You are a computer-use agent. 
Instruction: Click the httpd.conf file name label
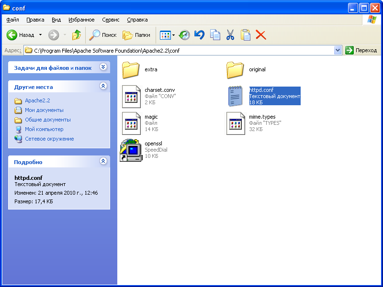click(x=261, y=90)
